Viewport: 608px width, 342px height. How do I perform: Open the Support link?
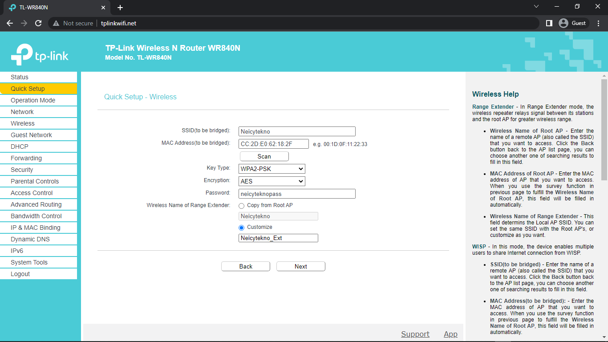[415, 334]
